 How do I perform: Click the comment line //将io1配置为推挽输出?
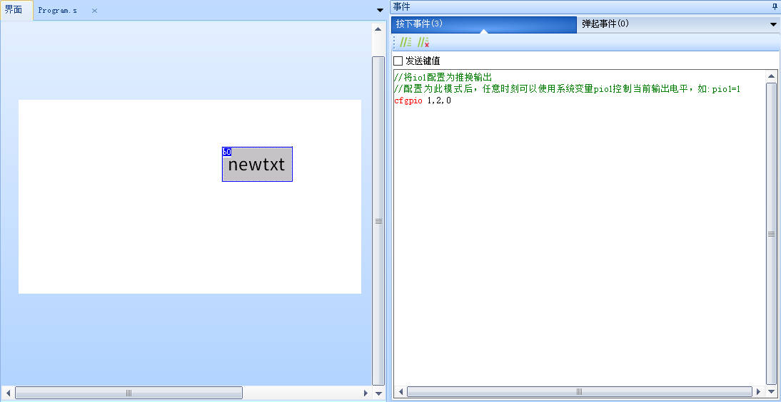pyautogui.click(x=443, y=77)
